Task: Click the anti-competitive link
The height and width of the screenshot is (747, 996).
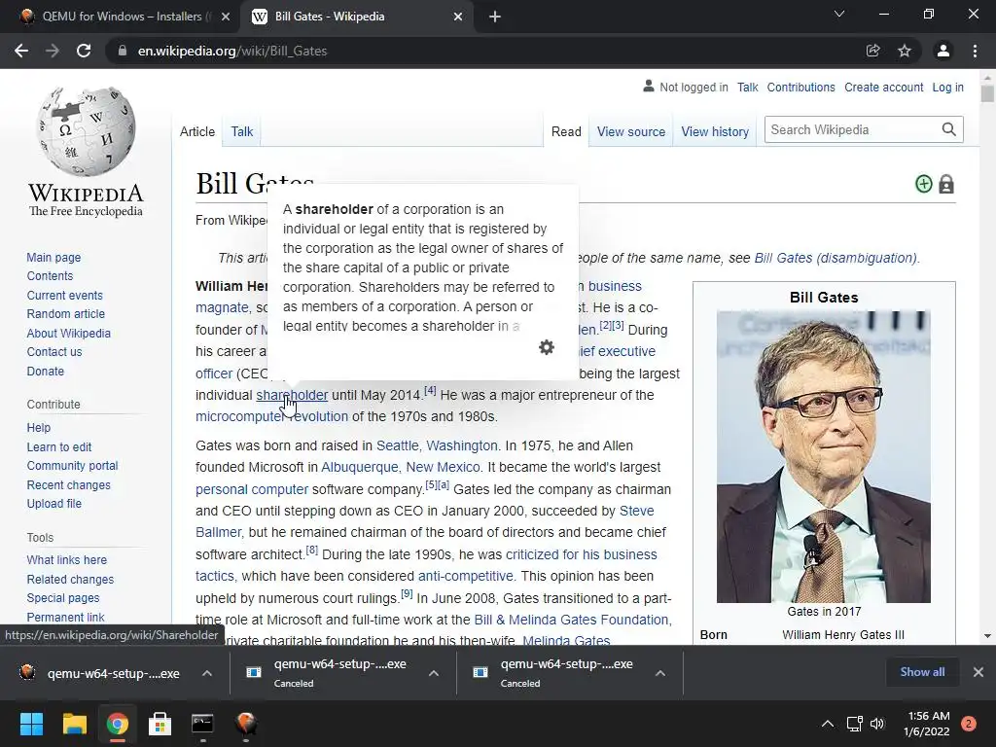Action: [x=466, y=576]
